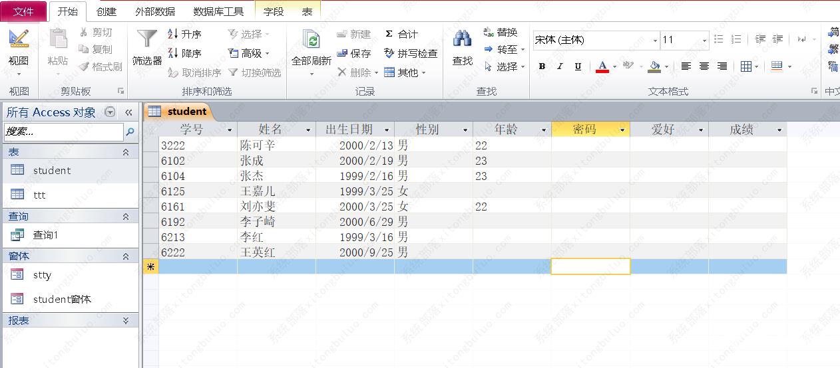Open the 其他 more records dropdown
Viewport: 840px width, 368px height.
coord(405,72)
